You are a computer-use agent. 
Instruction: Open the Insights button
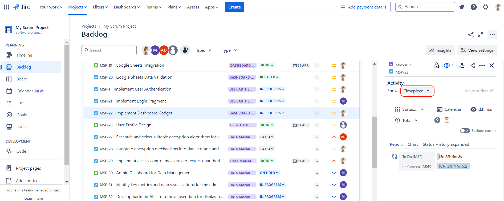coord(440,50)
